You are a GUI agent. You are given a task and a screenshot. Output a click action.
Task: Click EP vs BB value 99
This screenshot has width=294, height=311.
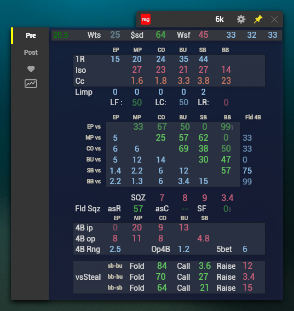226,126
